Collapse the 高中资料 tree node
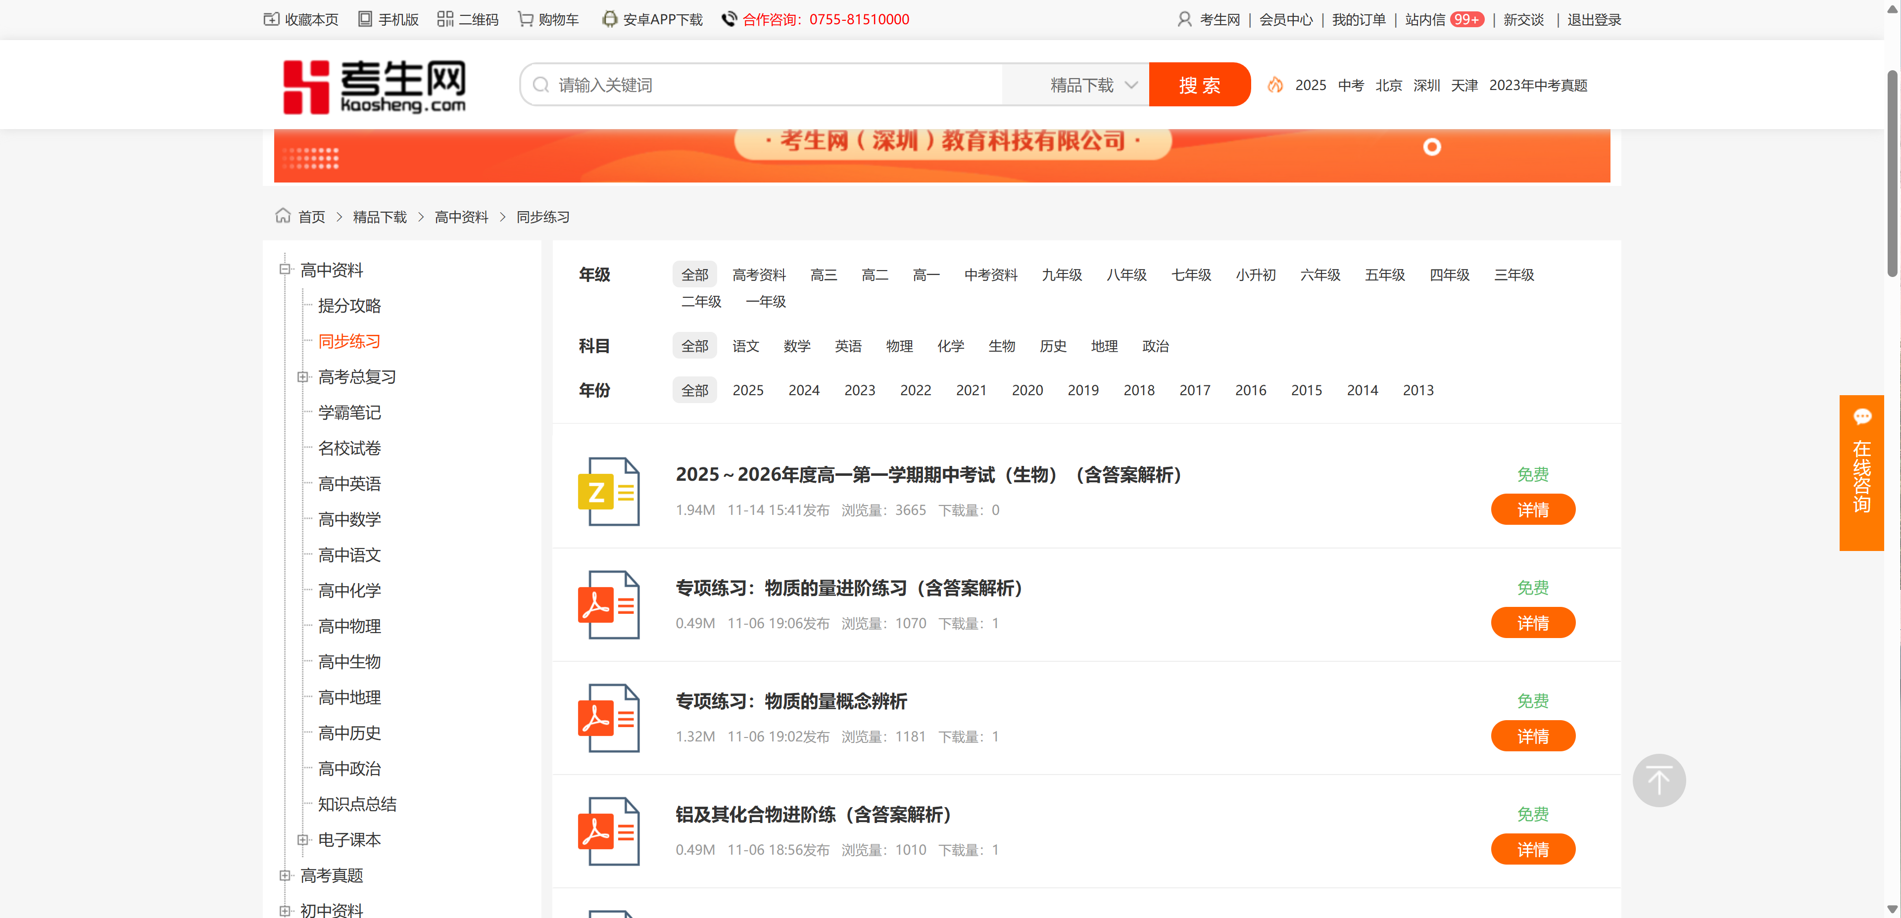 [284, 269]
